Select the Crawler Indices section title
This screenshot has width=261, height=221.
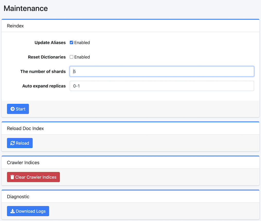tap(23, 163)
